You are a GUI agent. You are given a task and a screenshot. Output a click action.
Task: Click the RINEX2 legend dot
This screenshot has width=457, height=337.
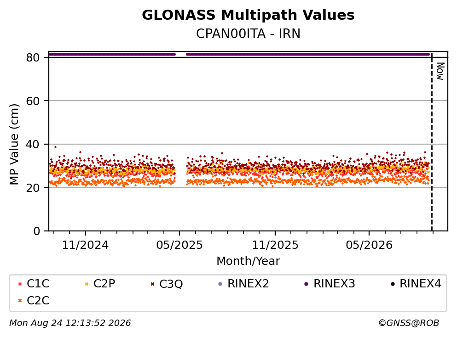pyautogui.click(x=220, y=284)
